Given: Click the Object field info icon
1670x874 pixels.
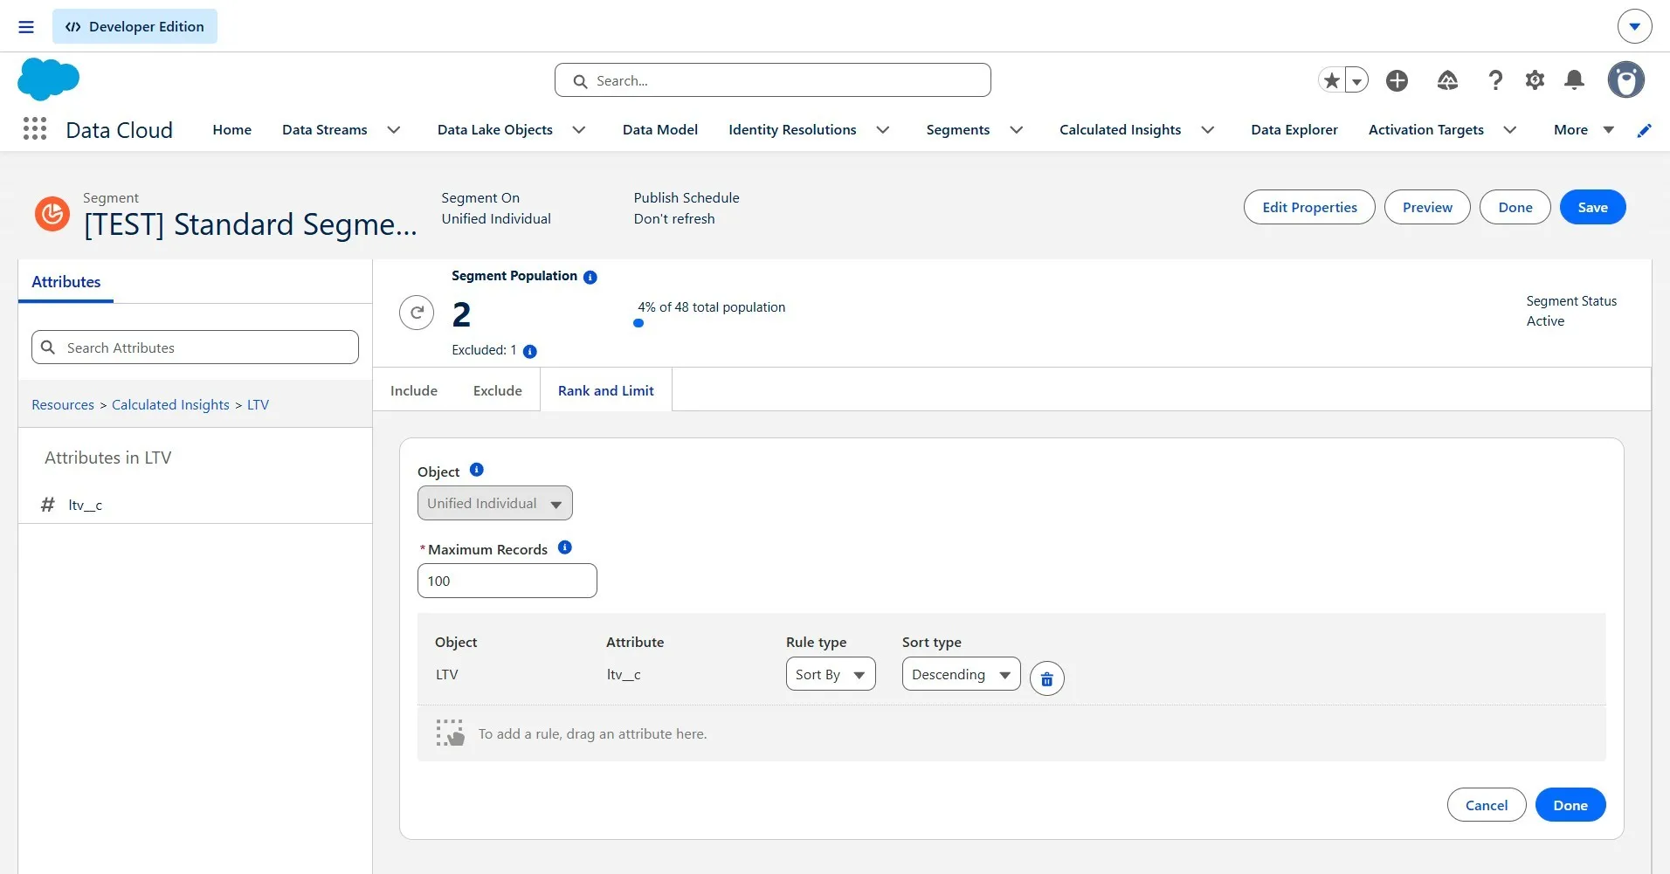Looking at the screenshot, I should tap(477, 470).
